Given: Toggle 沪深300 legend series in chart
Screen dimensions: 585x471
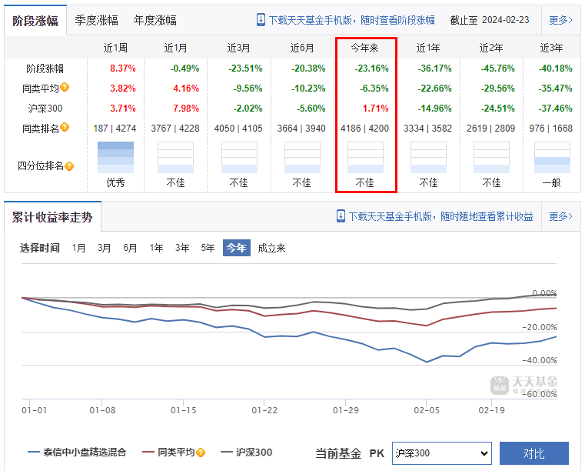Looking at the screenshot, I should point(246,453).
